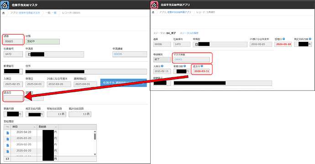Follow 申請通番 00005 link in master window
The height and width of the screenshot is (164, 315).
pyautogui.click(x=118, y=54)
